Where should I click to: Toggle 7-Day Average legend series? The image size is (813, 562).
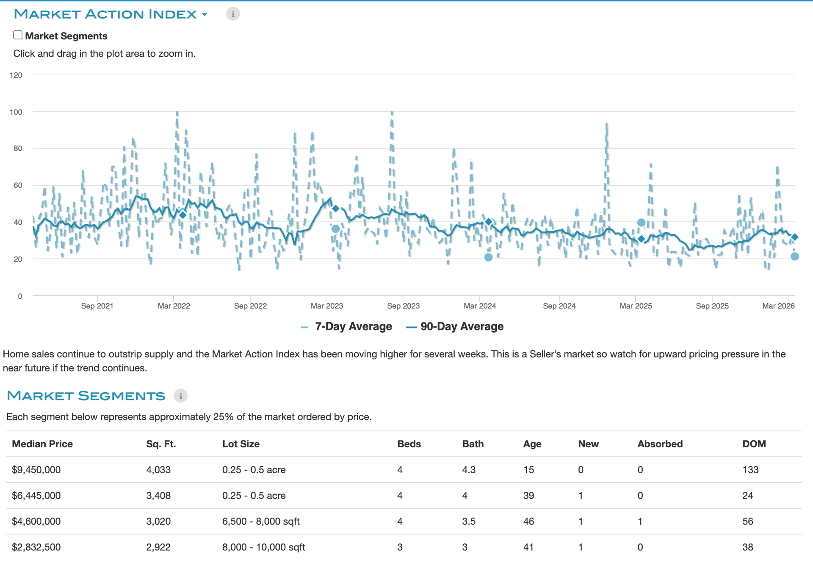pyautogui.click(x=353, y=327)
